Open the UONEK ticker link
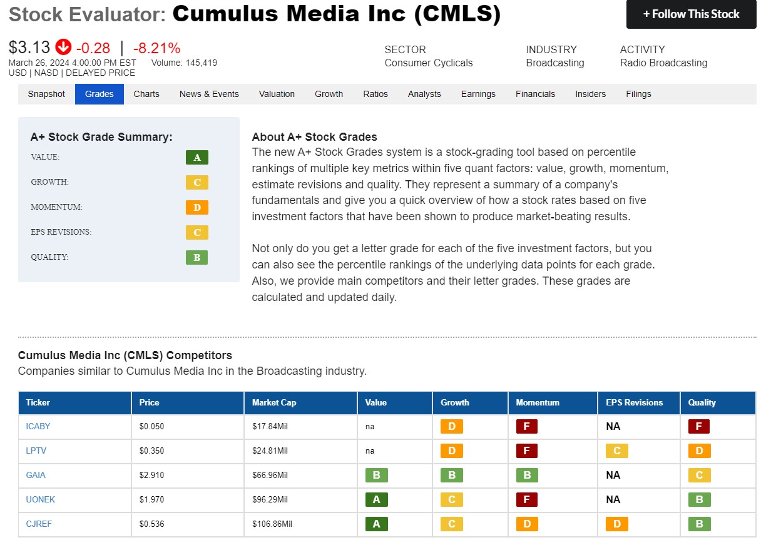Viewport: 771px width, 540px height. (x=39, y=499)
